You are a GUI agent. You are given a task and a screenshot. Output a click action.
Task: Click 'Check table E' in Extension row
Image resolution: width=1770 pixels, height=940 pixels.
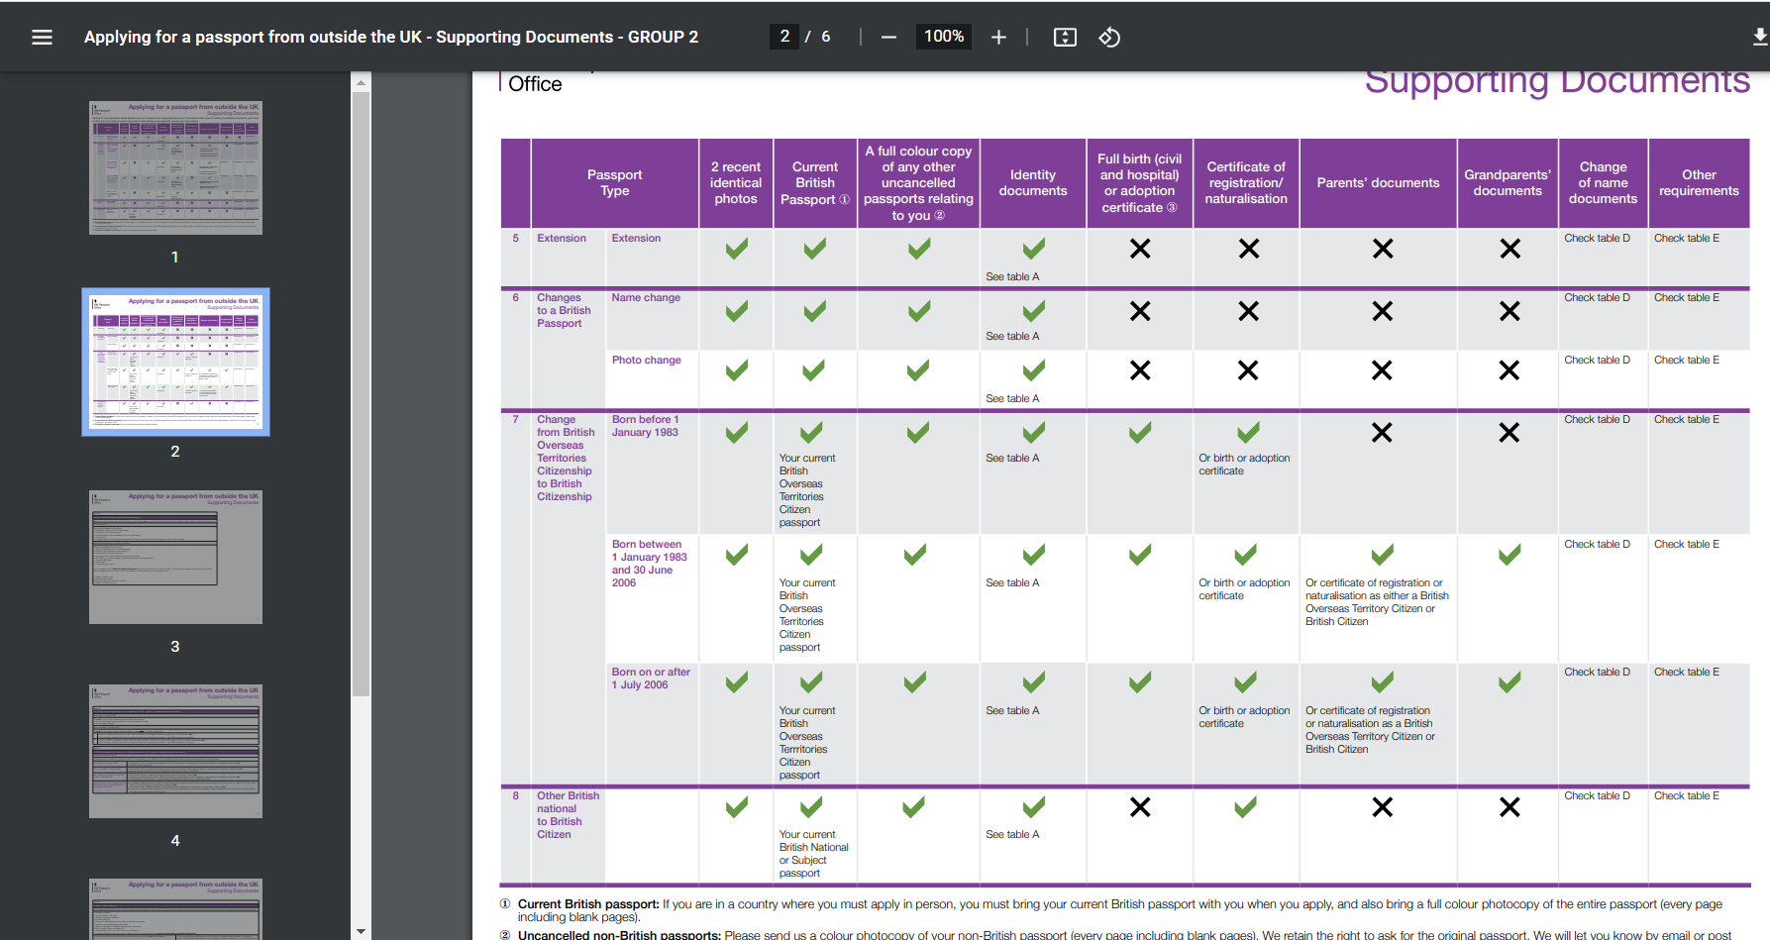[1687, 238]
